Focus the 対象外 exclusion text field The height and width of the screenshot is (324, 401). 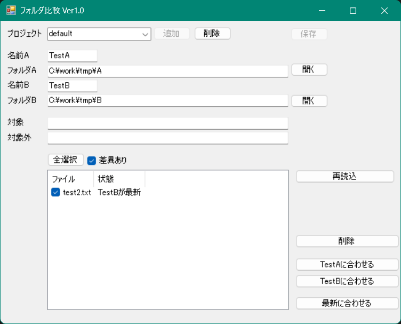pos(167,138)
